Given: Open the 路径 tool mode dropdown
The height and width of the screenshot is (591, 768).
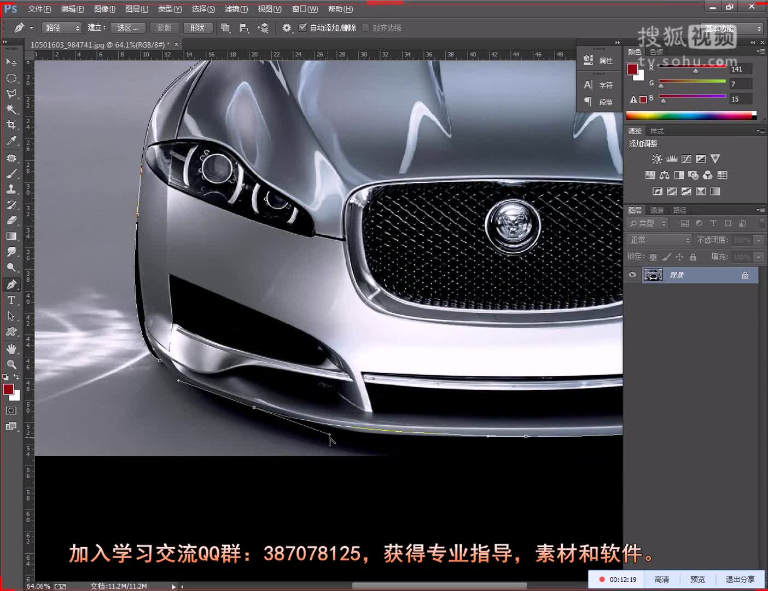Looking at the screenshot, I should click(x=61, y=28).
